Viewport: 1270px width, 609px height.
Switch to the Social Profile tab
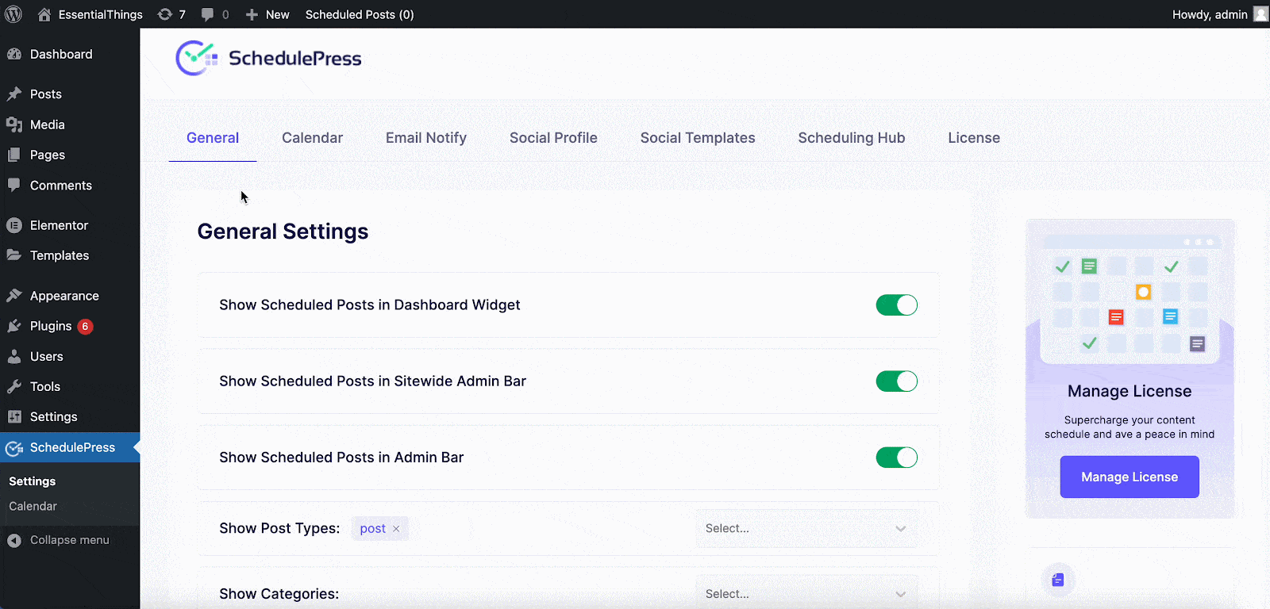(553, 138)
